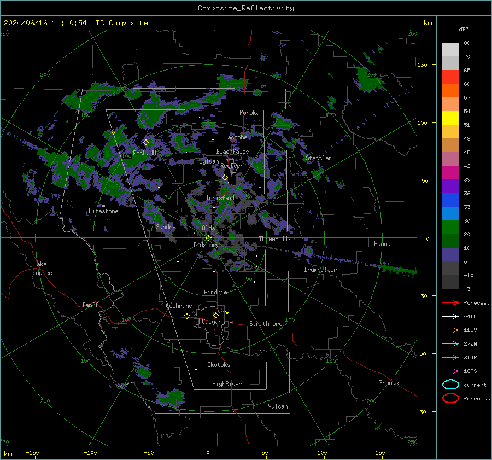Click the 18TS legend label
Screen dimensions: 492x460
coord(470,371)
